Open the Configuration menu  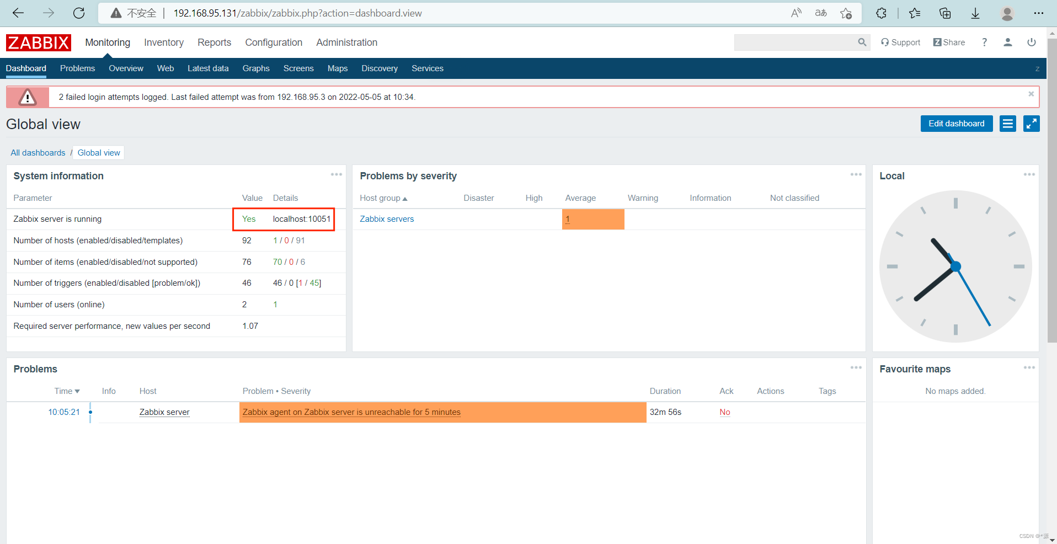point(274,42)
